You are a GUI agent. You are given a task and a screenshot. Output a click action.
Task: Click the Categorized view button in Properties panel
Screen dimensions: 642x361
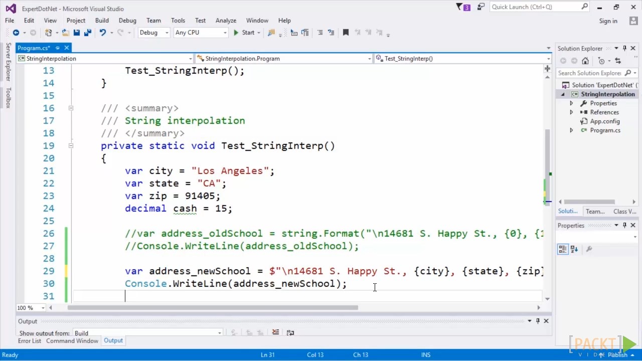click(x=563, y=249)
